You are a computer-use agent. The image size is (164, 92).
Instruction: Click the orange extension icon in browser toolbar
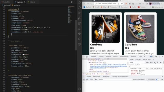pos(126,4)
